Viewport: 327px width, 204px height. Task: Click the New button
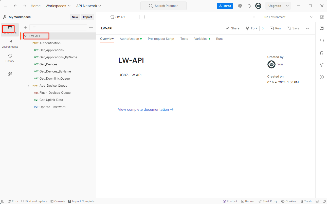point(75,17)
